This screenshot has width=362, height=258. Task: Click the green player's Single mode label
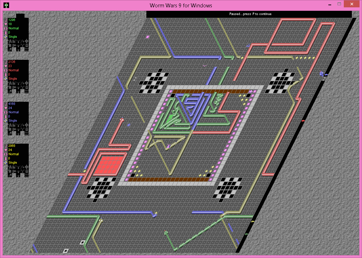pos(13,37)
